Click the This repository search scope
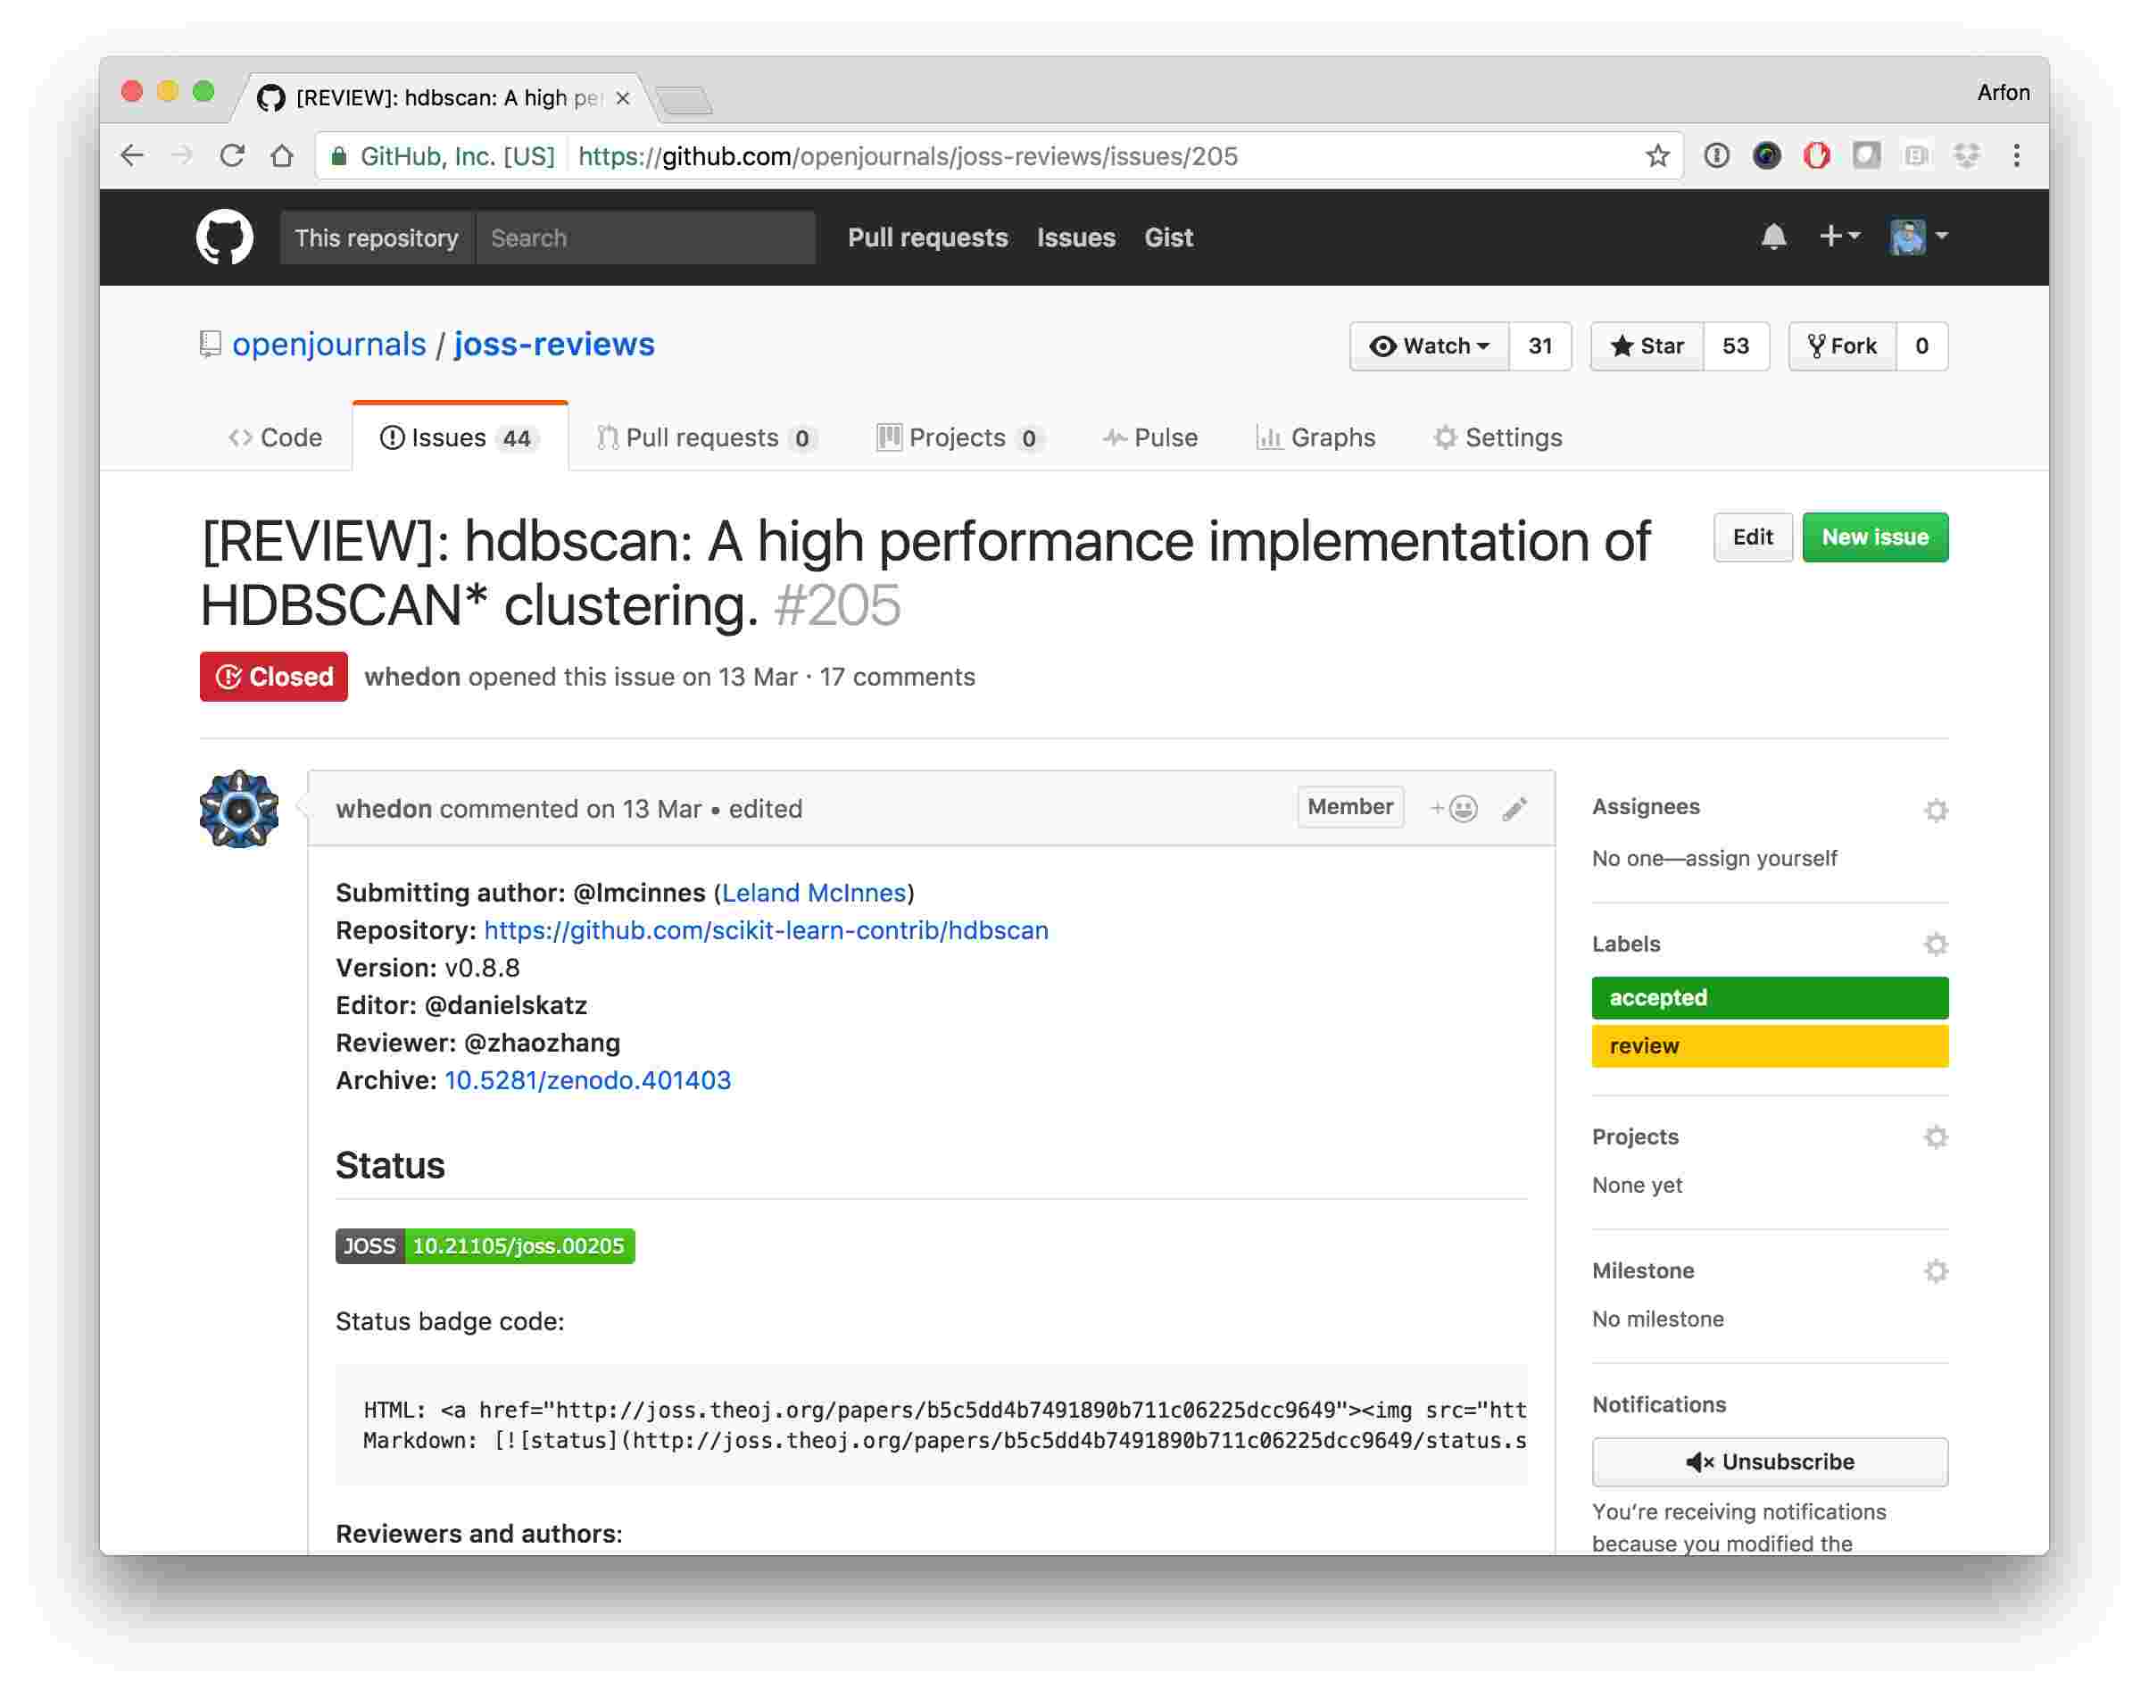The height and width of the screenshot is (1698, 2149). [377, 237]
